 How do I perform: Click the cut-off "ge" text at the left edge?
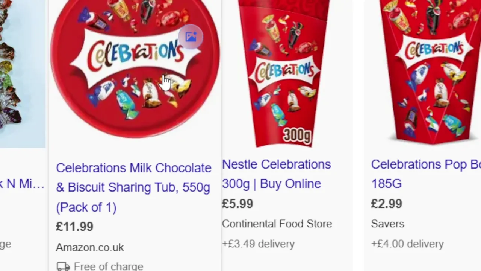[x=6, y=244]
